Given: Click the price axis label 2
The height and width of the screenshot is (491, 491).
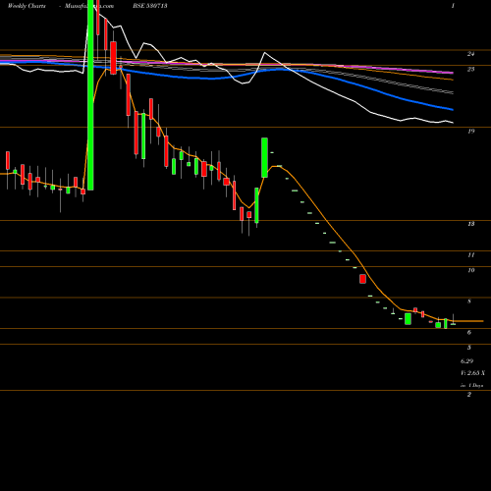Looking at the screenshot, I should (469, 395).
